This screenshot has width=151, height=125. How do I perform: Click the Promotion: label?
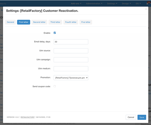point(45,77)
